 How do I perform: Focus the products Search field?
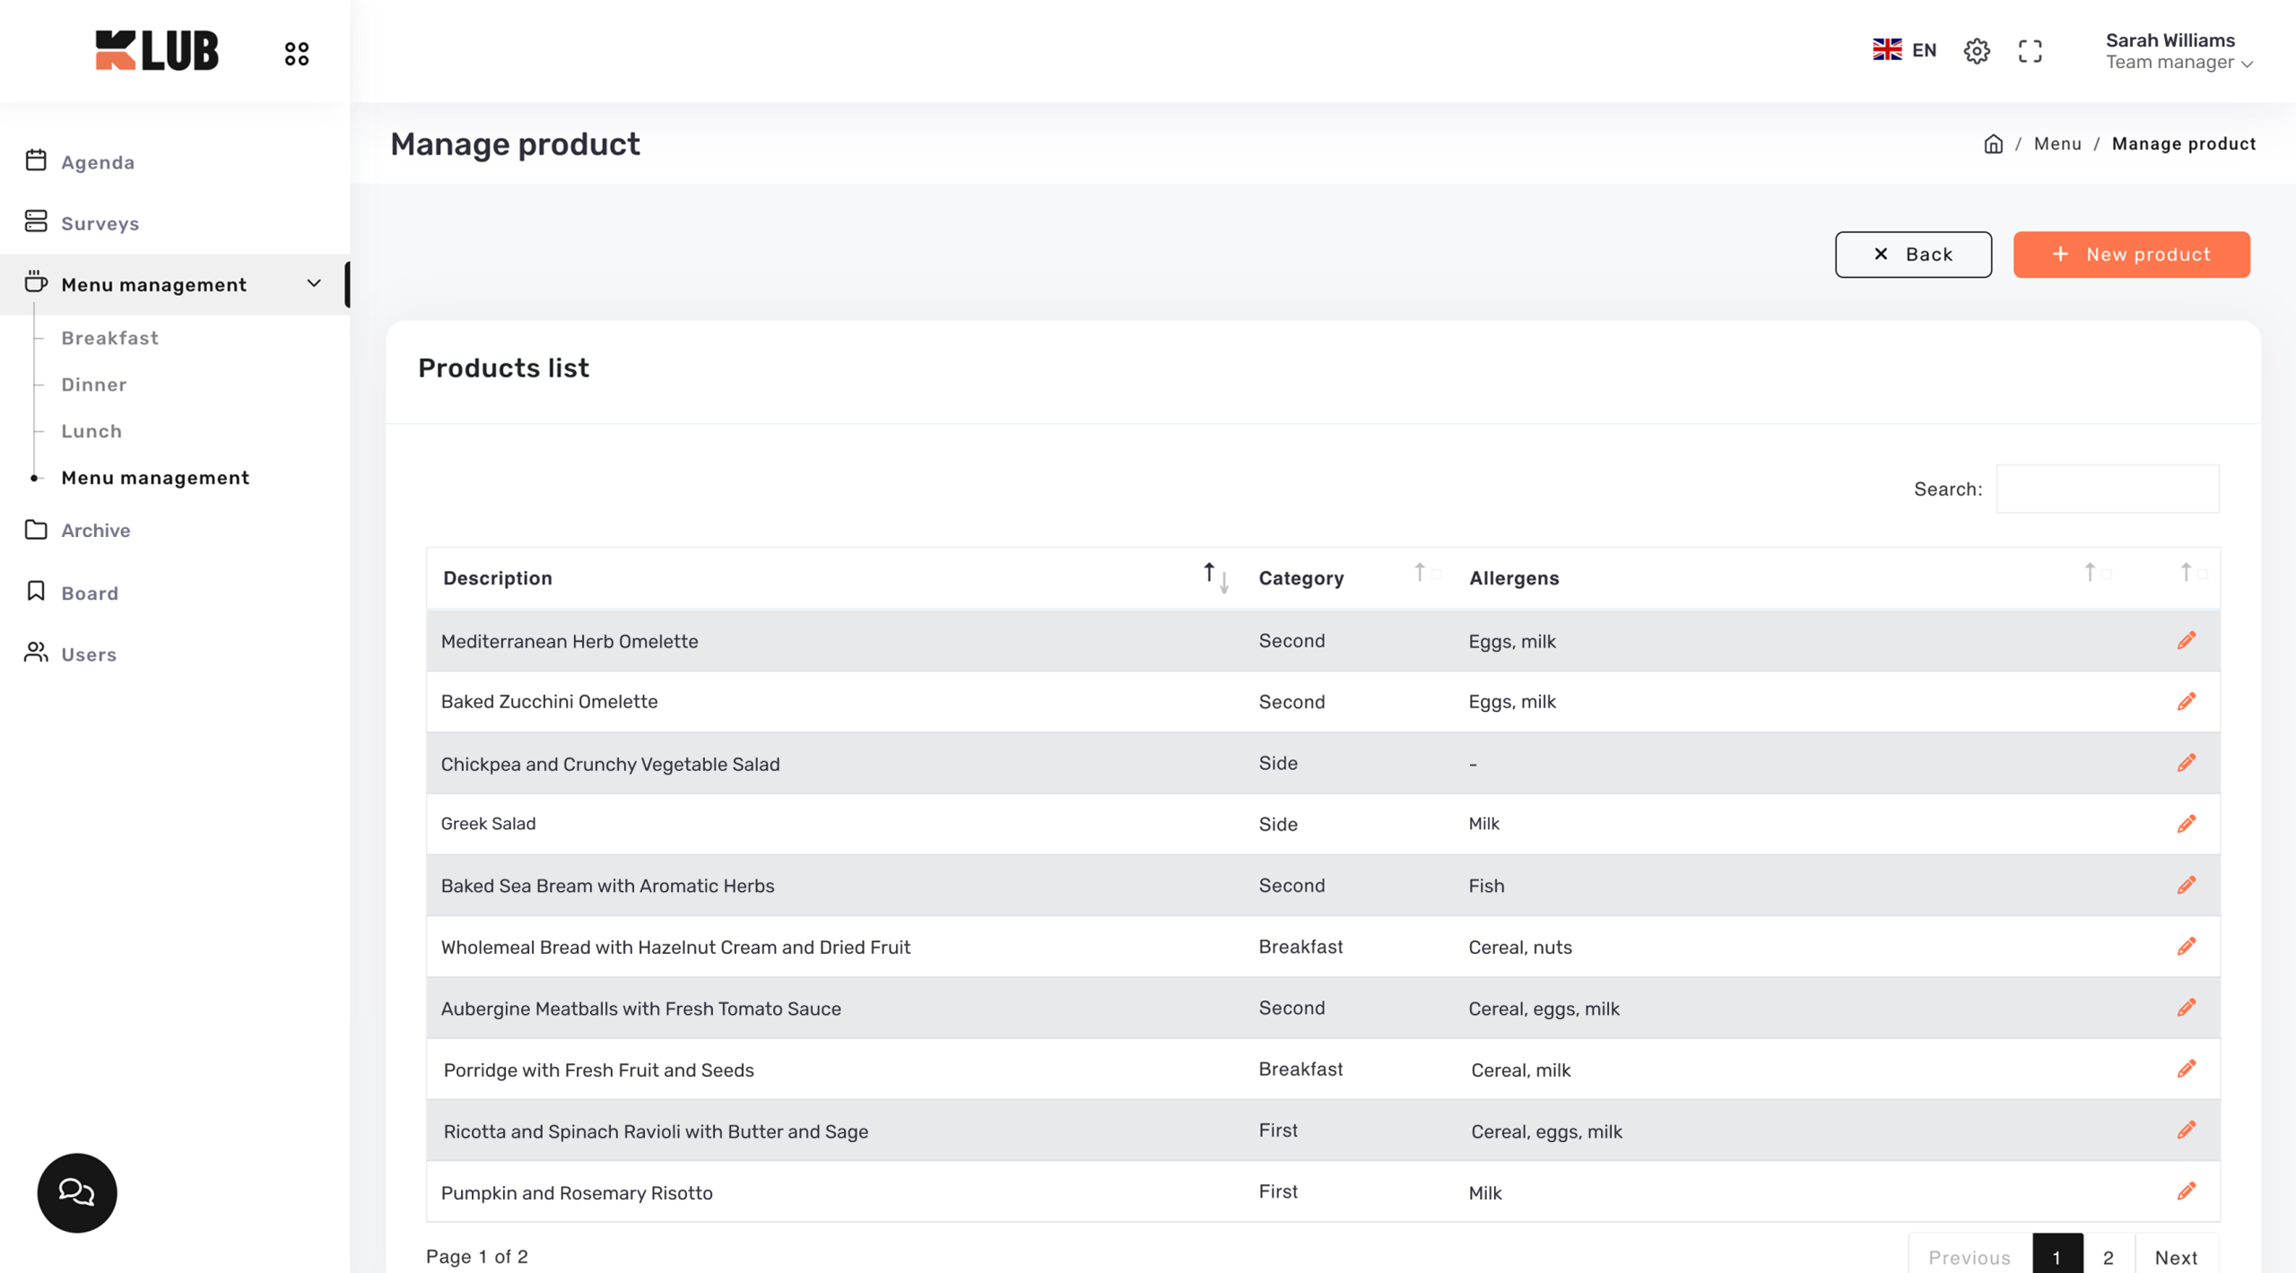[2107, 489]
